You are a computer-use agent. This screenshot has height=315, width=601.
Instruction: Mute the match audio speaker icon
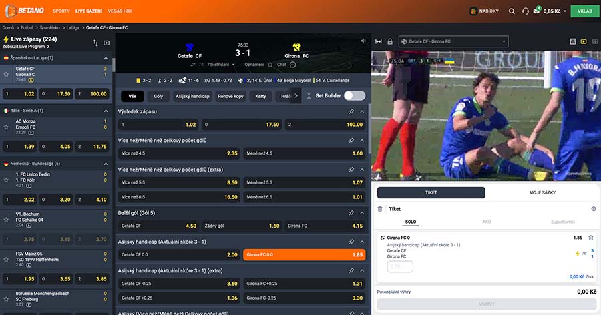click(363, 41)
